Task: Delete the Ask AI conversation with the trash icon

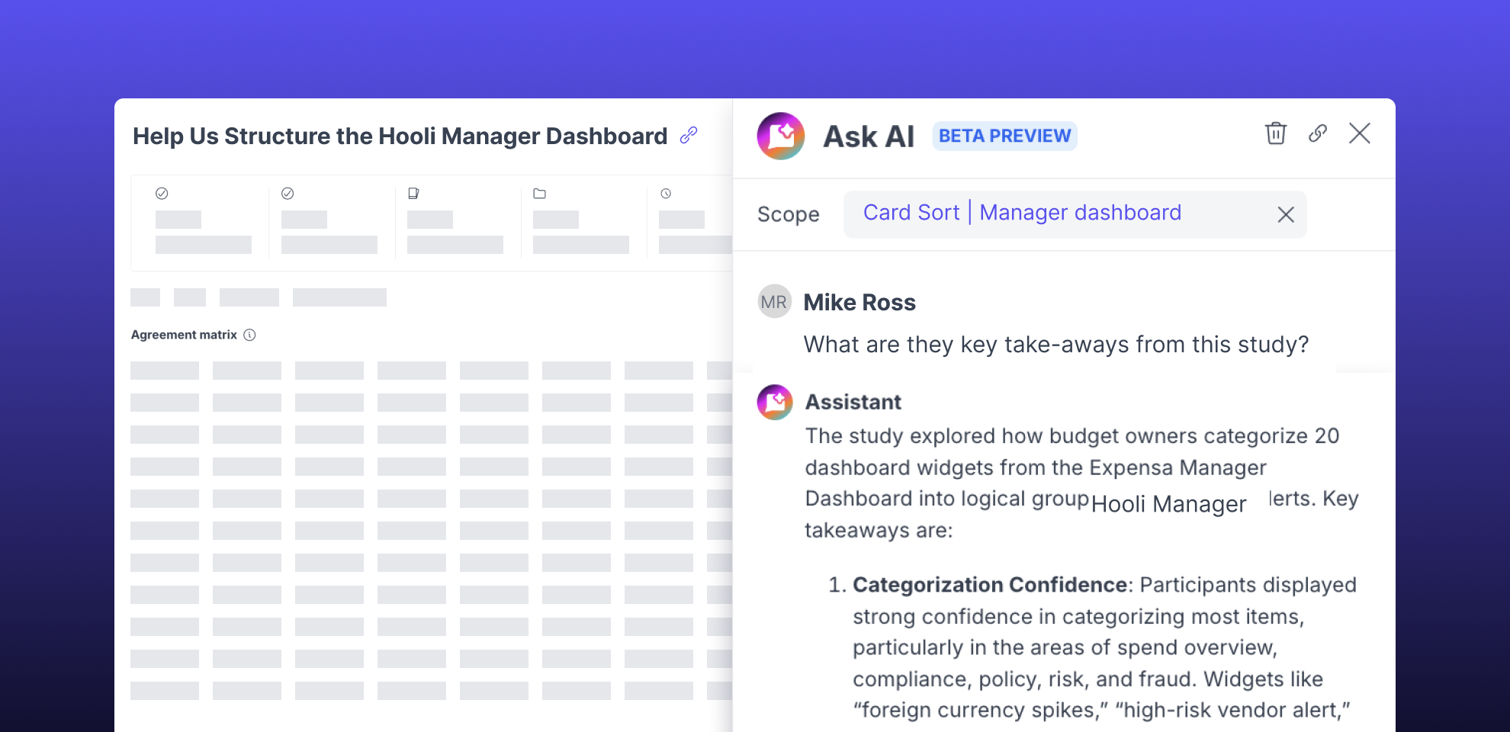Action: 1276,133
